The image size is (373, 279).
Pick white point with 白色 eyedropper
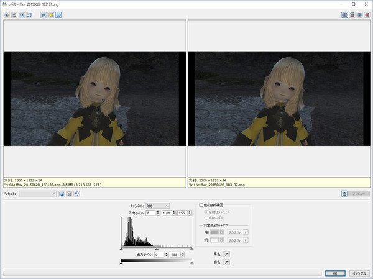227,262
